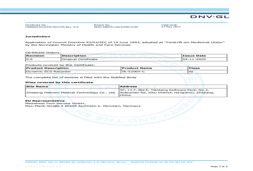
Task: Select Zhejiang Helowin Medical Technology site name
Action: point(72,92)
